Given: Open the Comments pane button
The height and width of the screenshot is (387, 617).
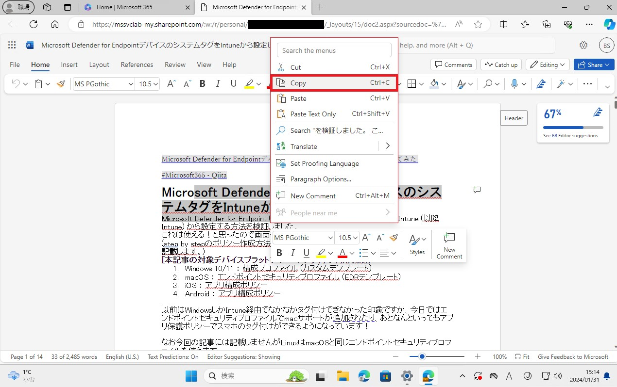Looking at the screenshot, I should pyautogui.click(x=454, y=64).
